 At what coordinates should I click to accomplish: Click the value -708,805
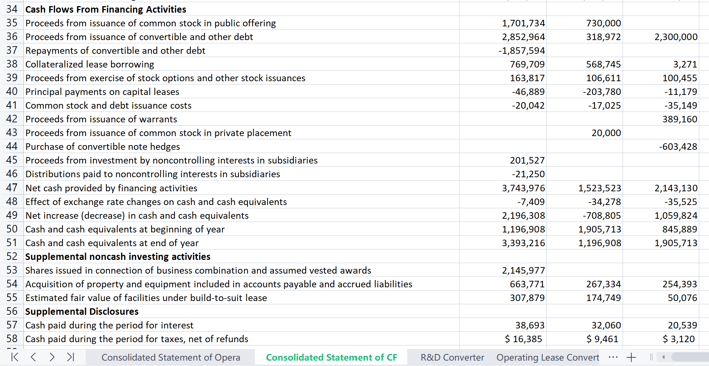602,215
